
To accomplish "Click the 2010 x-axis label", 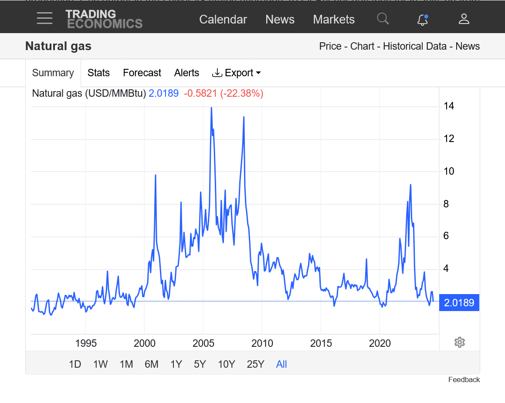I will coord(262,343).
